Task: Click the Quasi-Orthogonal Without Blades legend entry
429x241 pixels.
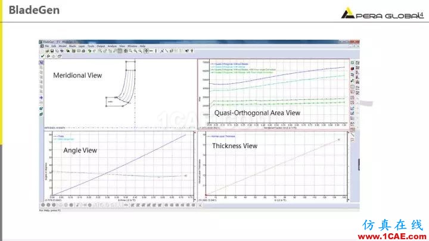Action: (229, 64)
